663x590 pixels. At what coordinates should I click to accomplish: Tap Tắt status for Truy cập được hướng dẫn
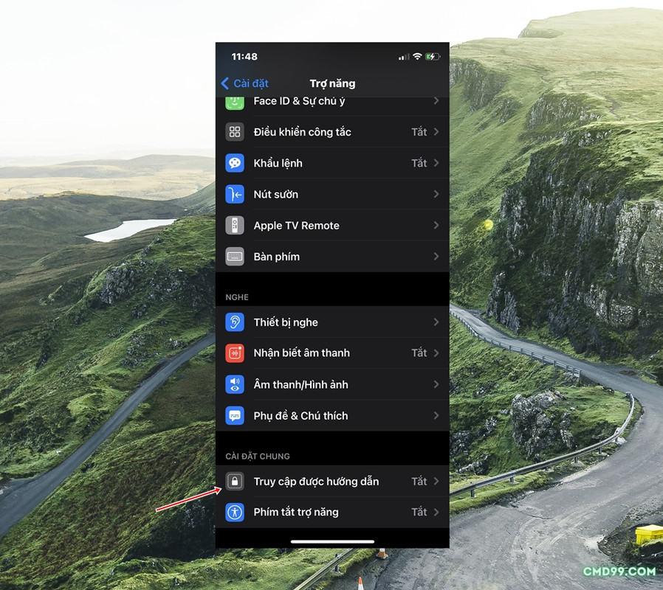pos(419,482)
